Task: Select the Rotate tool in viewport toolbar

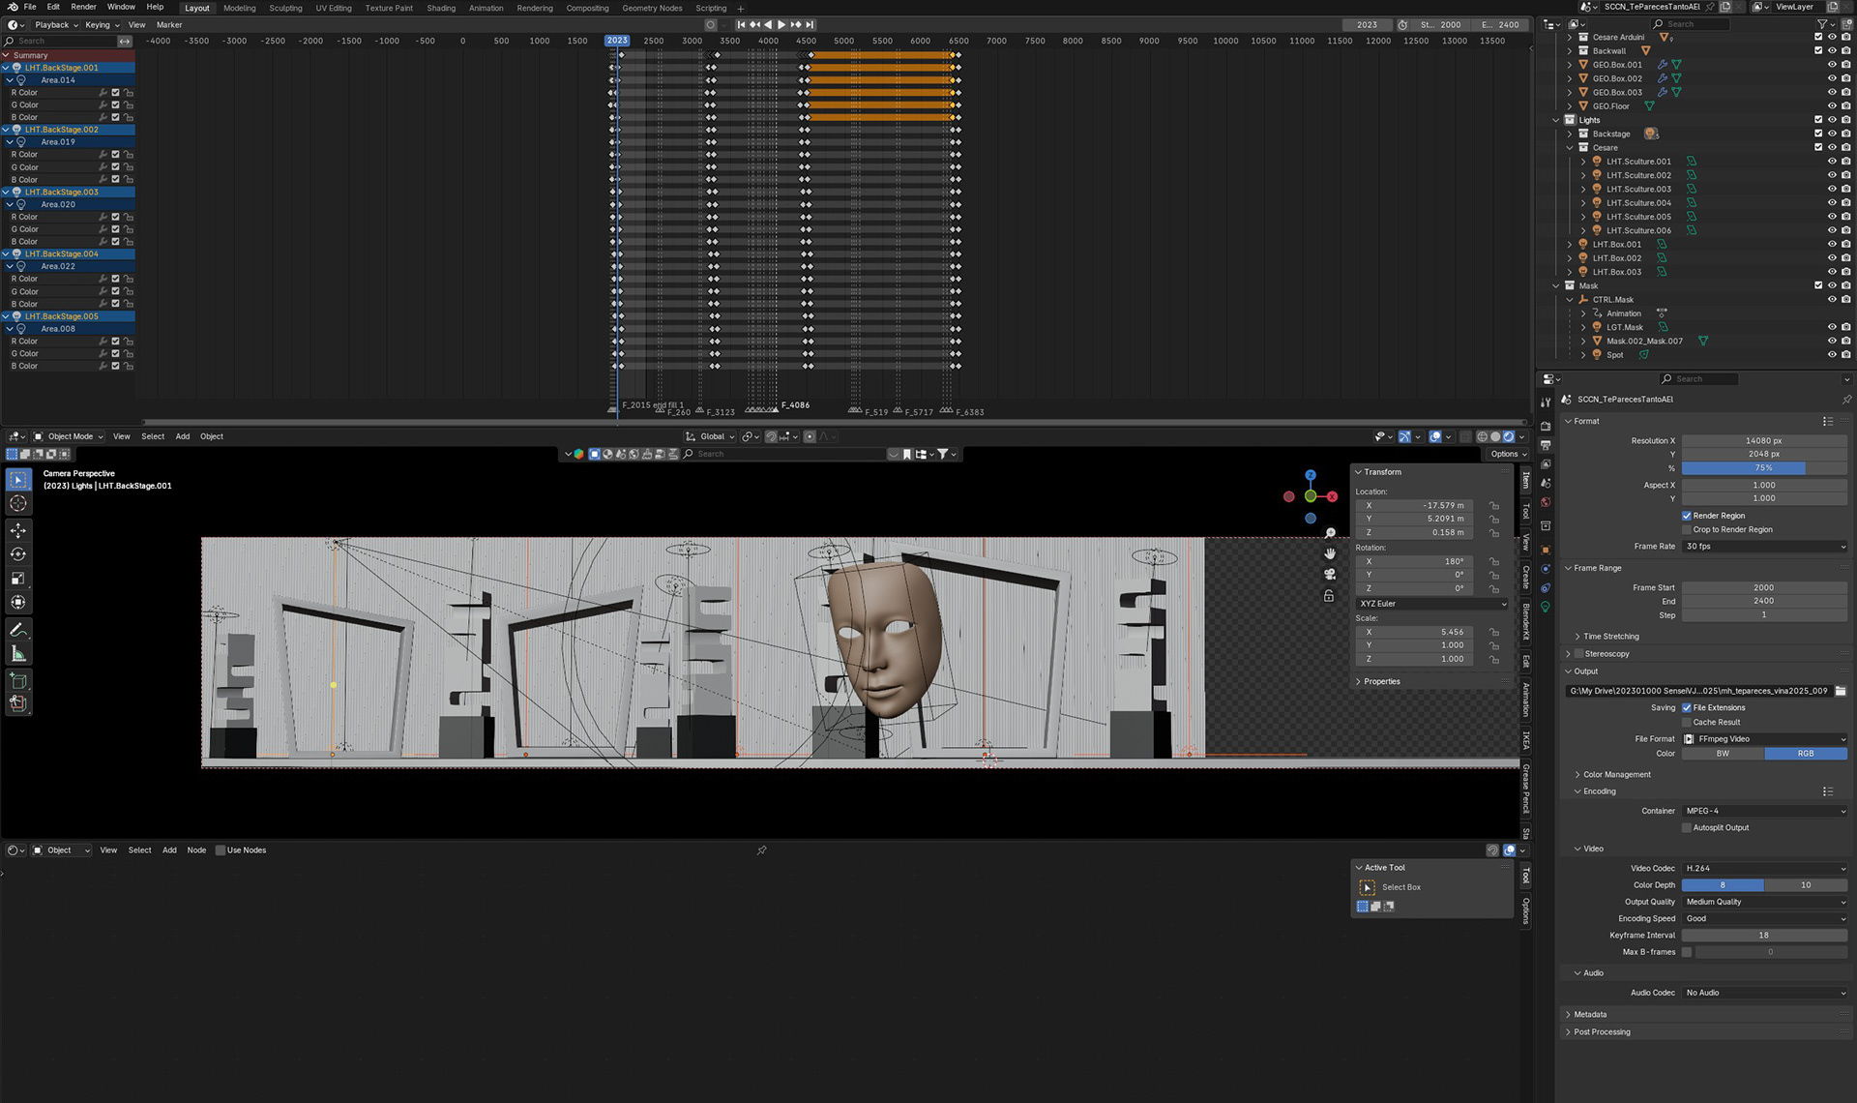Action: pyautogui.click(x=18, y=554)
